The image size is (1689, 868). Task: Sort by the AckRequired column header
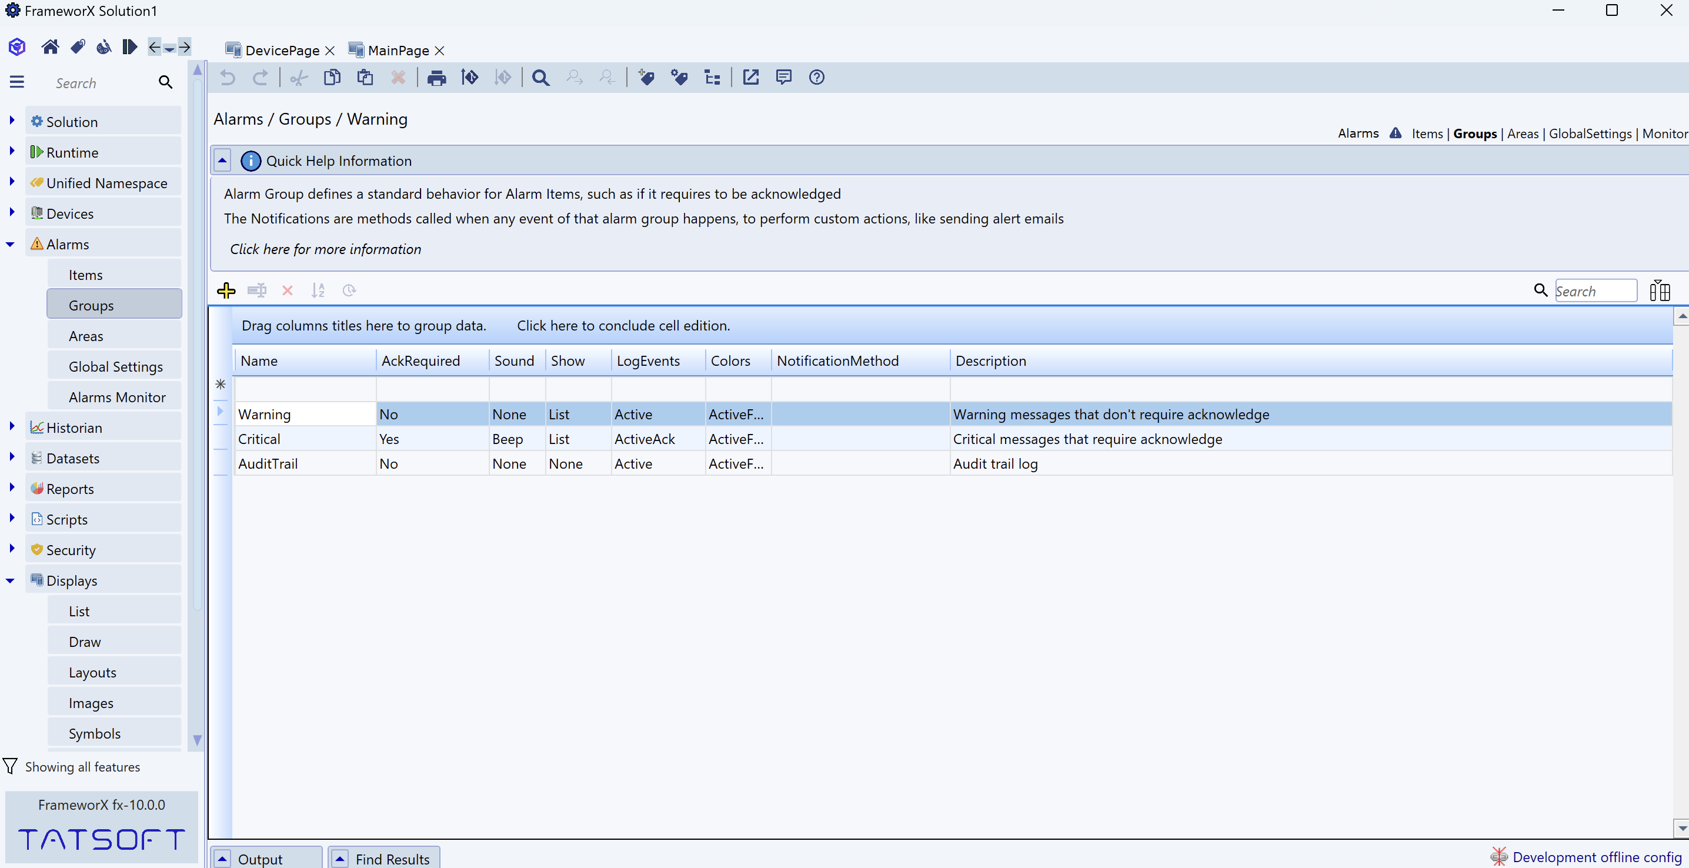pos(432,360)
